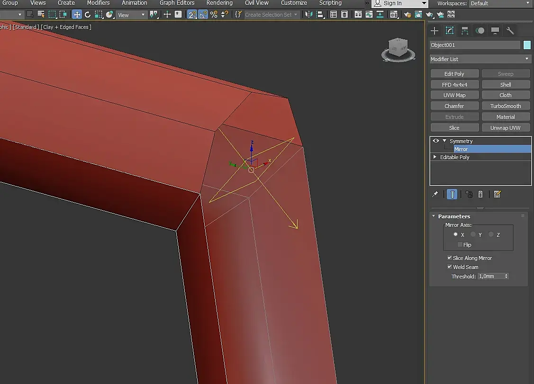Apply the TurboSmooth modifier
Screen dimensions: 534x384
[x=506, y=106]
